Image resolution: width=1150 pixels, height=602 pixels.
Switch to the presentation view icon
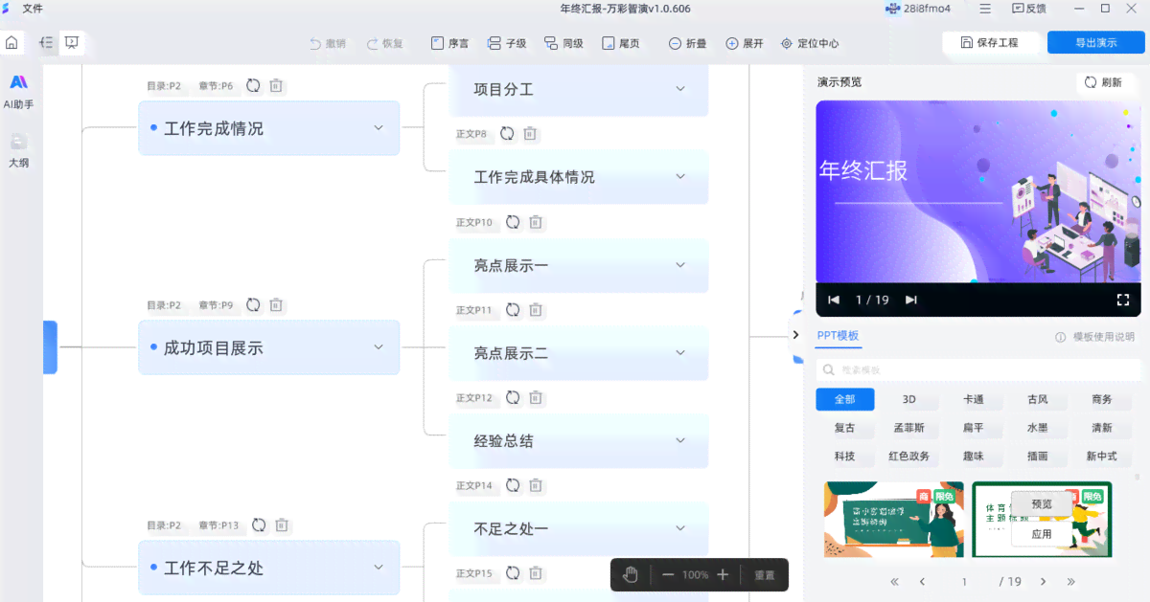[x=72, y=43]
